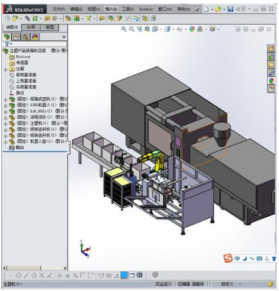Click Zoom to Fit magnifier icon

tap(124, 29)
